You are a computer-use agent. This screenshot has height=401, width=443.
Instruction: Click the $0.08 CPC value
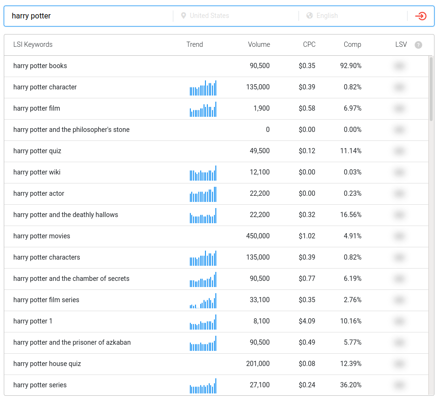pos(307,363)
